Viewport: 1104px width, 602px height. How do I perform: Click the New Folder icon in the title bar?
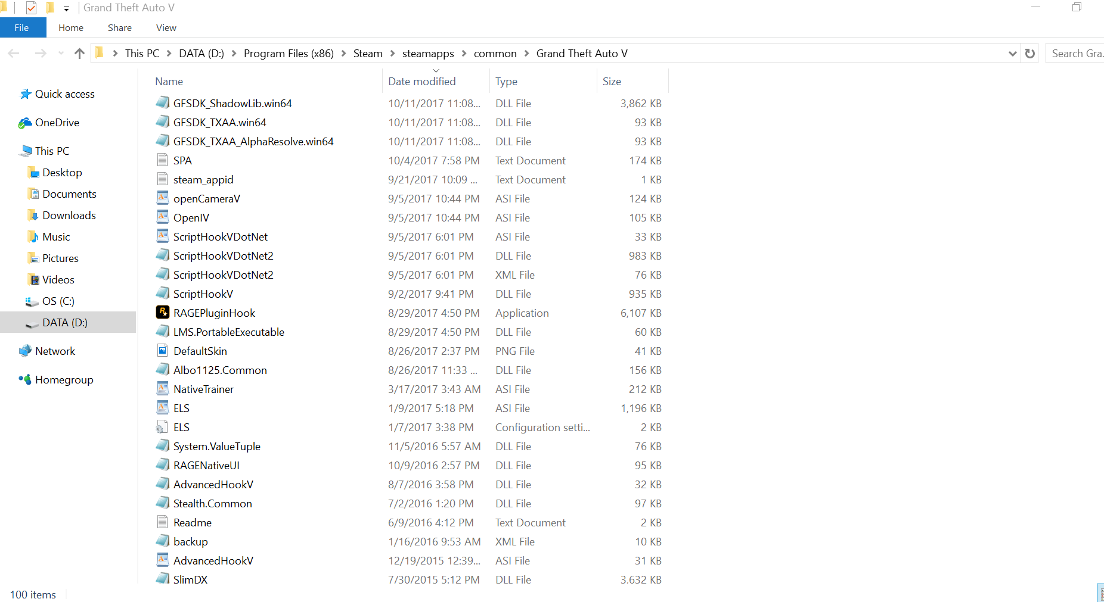(50, 8)
